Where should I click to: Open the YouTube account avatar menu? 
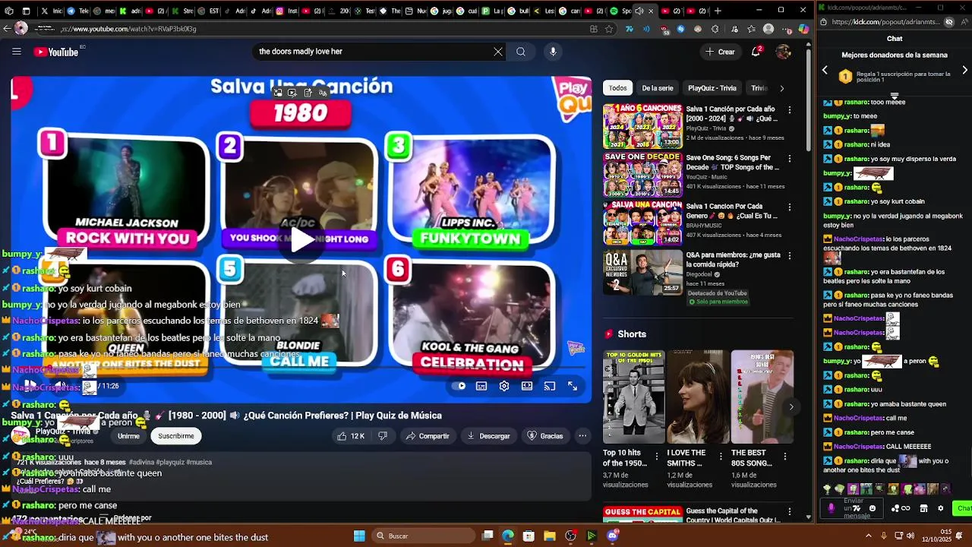coord(784,52)
